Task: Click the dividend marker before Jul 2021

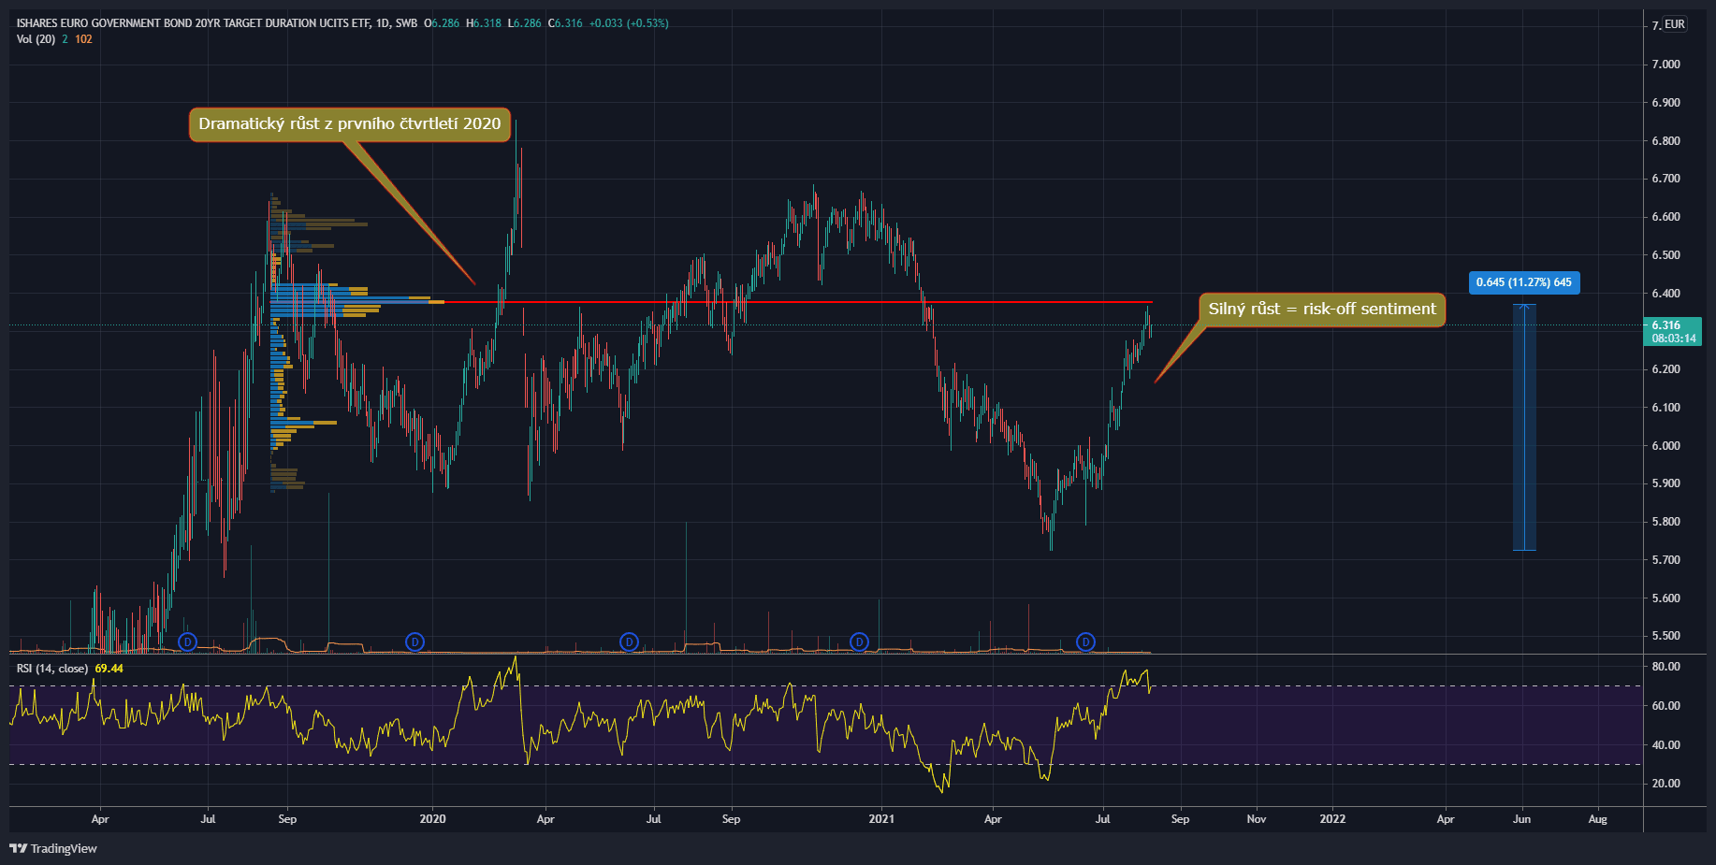Action: click(x=1085, y=642)
